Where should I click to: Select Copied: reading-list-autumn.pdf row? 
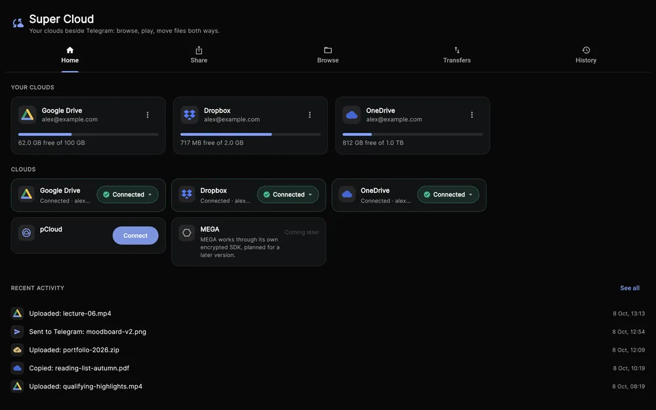tap(328, 368)
